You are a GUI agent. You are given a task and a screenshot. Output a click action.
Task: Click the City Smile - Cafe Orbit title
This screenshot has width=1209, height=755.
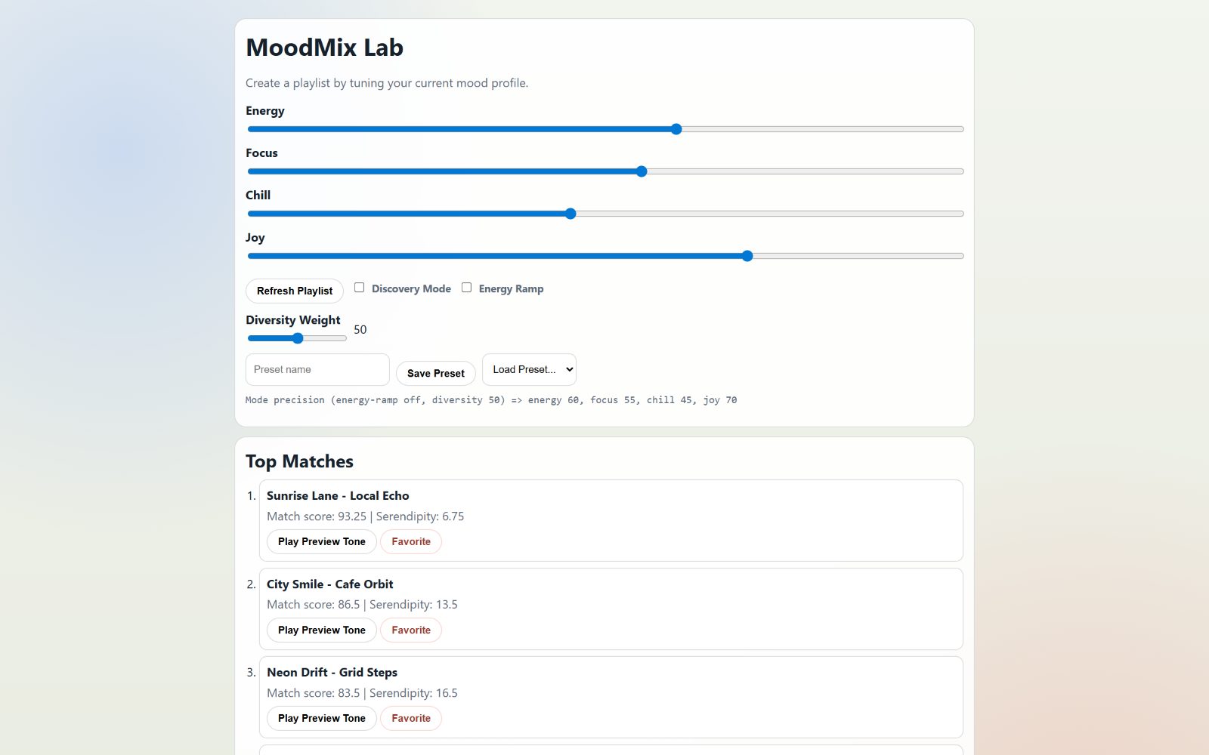pyautogui.click(x=330, y=584)
